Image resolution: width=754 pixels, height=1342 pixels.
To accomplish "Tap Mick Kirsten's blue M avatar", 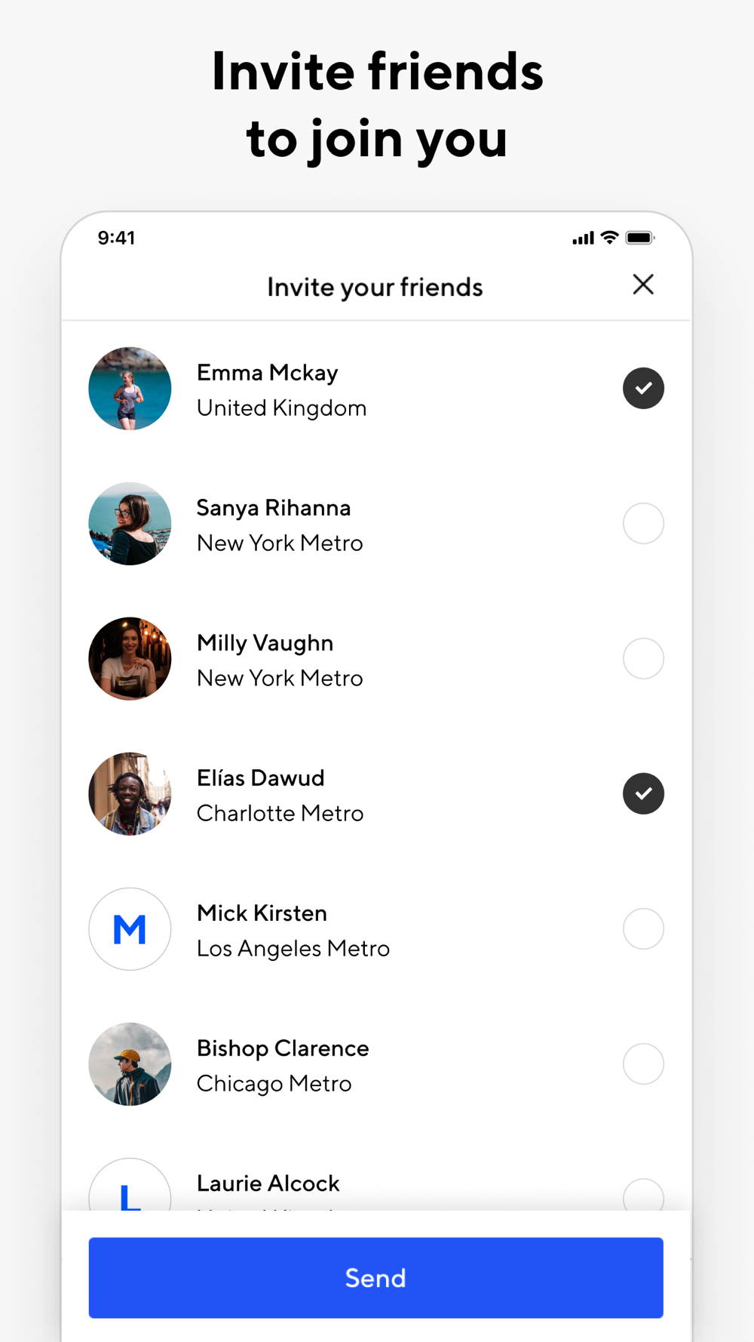I will point(130,928).
